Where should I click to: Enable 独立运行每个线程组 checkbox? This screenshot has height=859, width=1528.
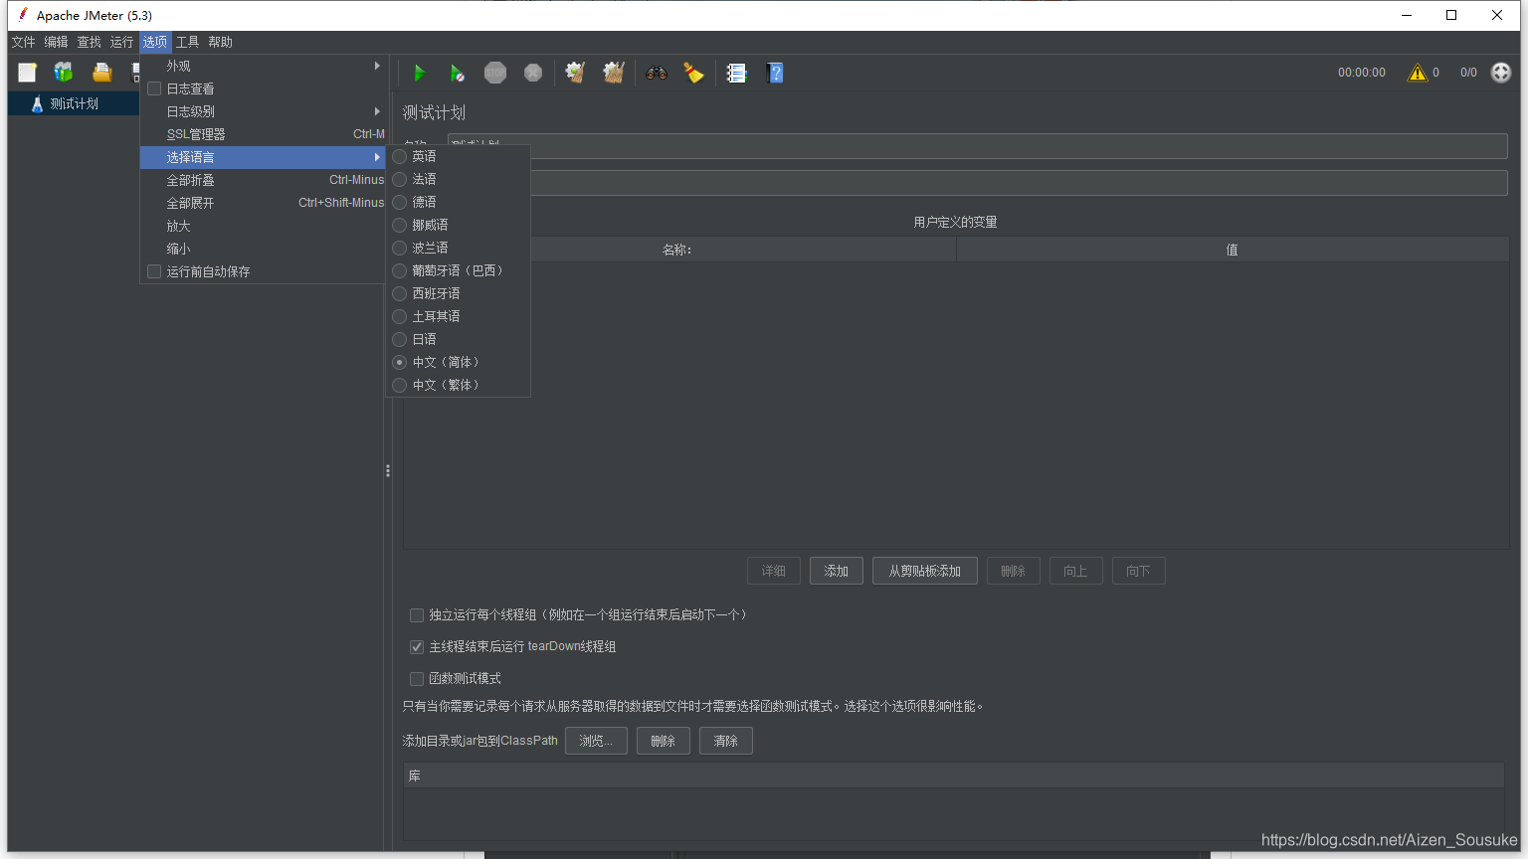tap(417, 615)
